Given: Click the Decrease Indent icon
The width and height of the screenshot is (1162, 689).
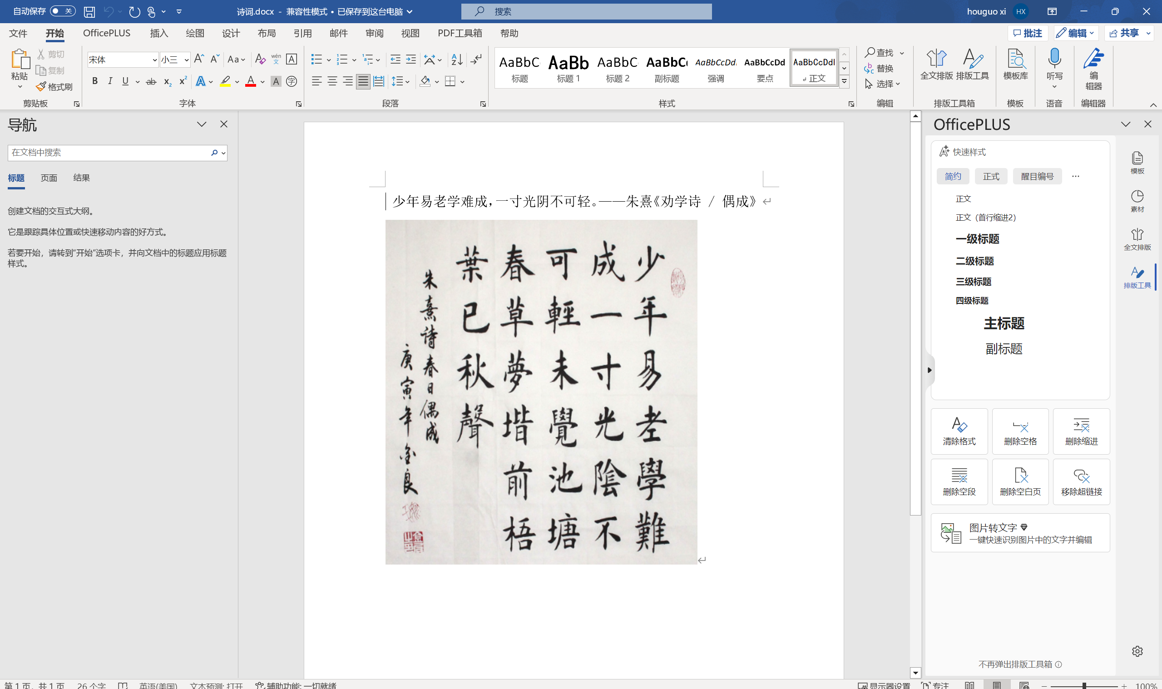Looking at the screenshot, I should pos(396,59).
